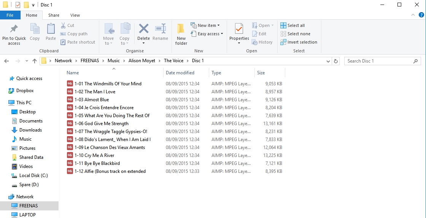426x218 pixels.
Task: Click Invert selection
Action: pyautogui.click(x=299, y=42)
